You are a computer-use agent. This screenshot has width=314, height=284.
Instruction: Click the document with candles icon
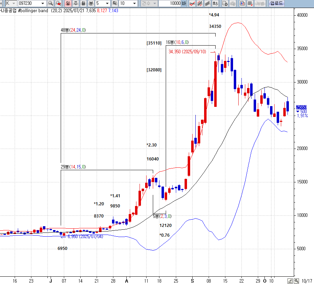242,3
